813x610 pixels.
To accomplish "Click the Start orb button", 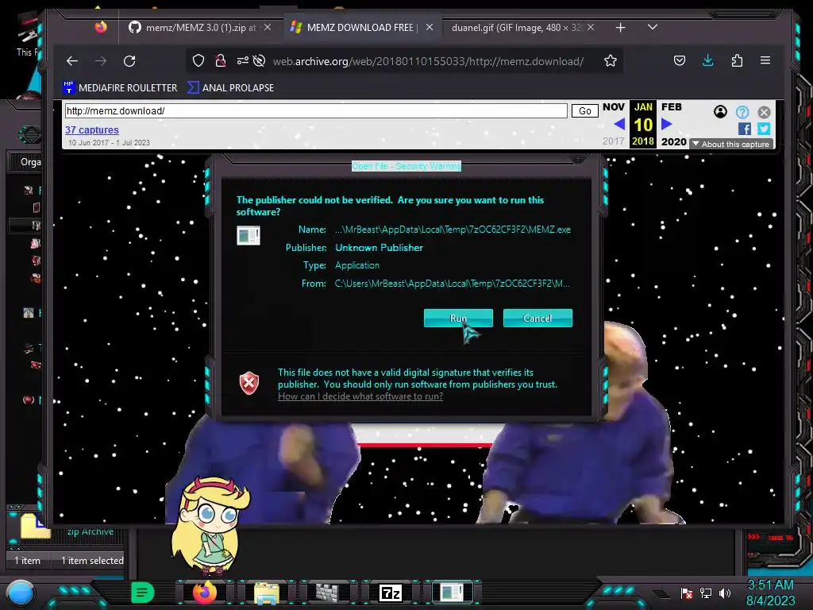I will [21, 593].
